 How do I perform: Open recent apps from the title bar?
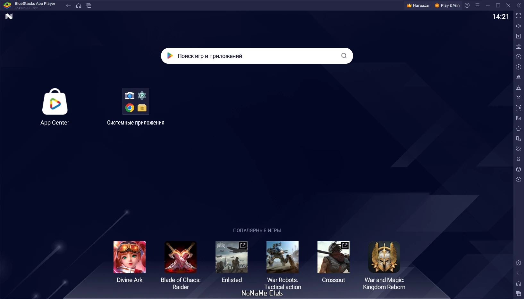(x=89, y=5)
